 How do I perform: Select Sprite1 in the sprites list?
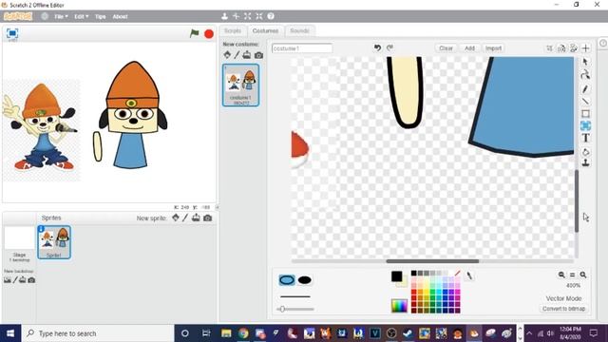coord(54,242)
